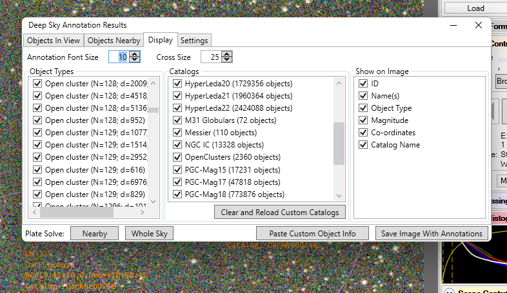507x293 pixels.
Task: Click Clear and Reload Custom Catalogs
Action: click(280, 213)
